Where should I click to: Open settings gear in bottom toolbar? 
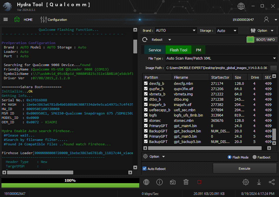pyautogui.click(x=246, y=182)
